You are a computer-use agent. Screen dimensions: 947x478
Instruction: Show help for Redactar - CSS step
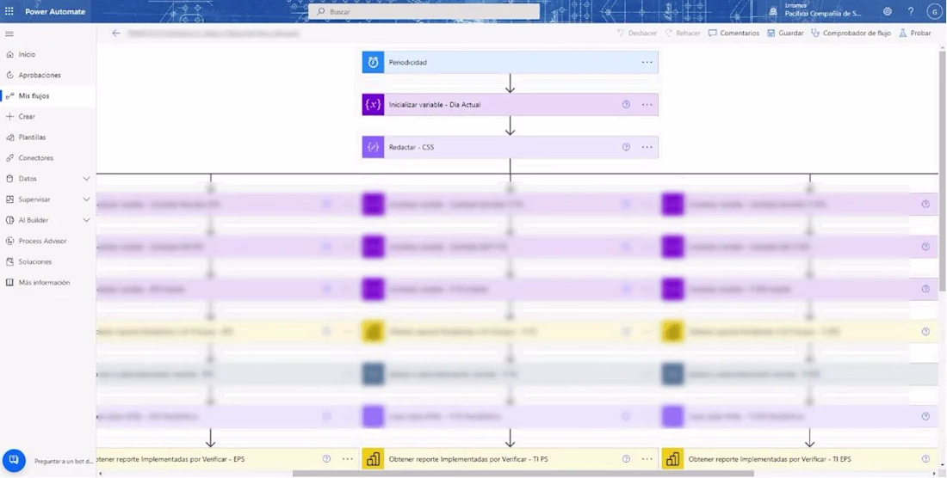626,147
